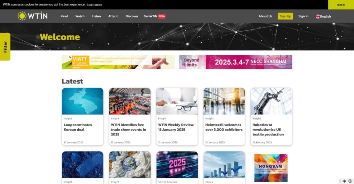Open the glasses and laptop thumbnail
The height and width of the screenshot is (184, 354).
click(x=177, y=101)
